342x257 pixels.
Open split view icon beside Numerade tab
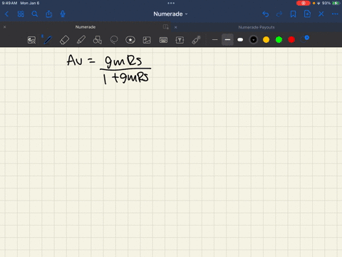click(166, 27)
